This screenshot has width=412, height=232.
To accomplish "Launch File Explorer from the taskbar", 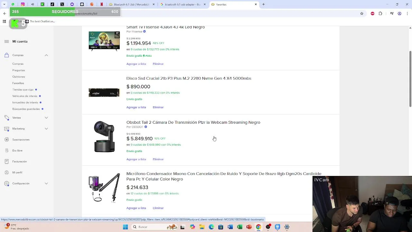I will point(202,227).
